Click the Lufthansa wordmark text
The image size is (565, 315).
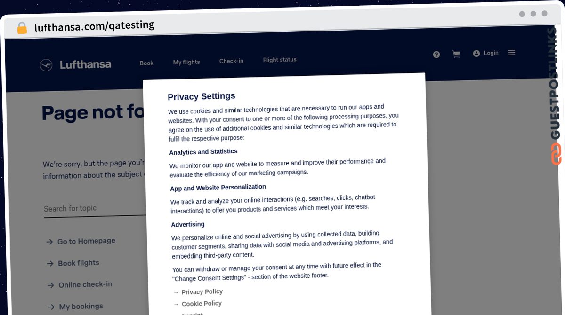[x=85, y=64]
